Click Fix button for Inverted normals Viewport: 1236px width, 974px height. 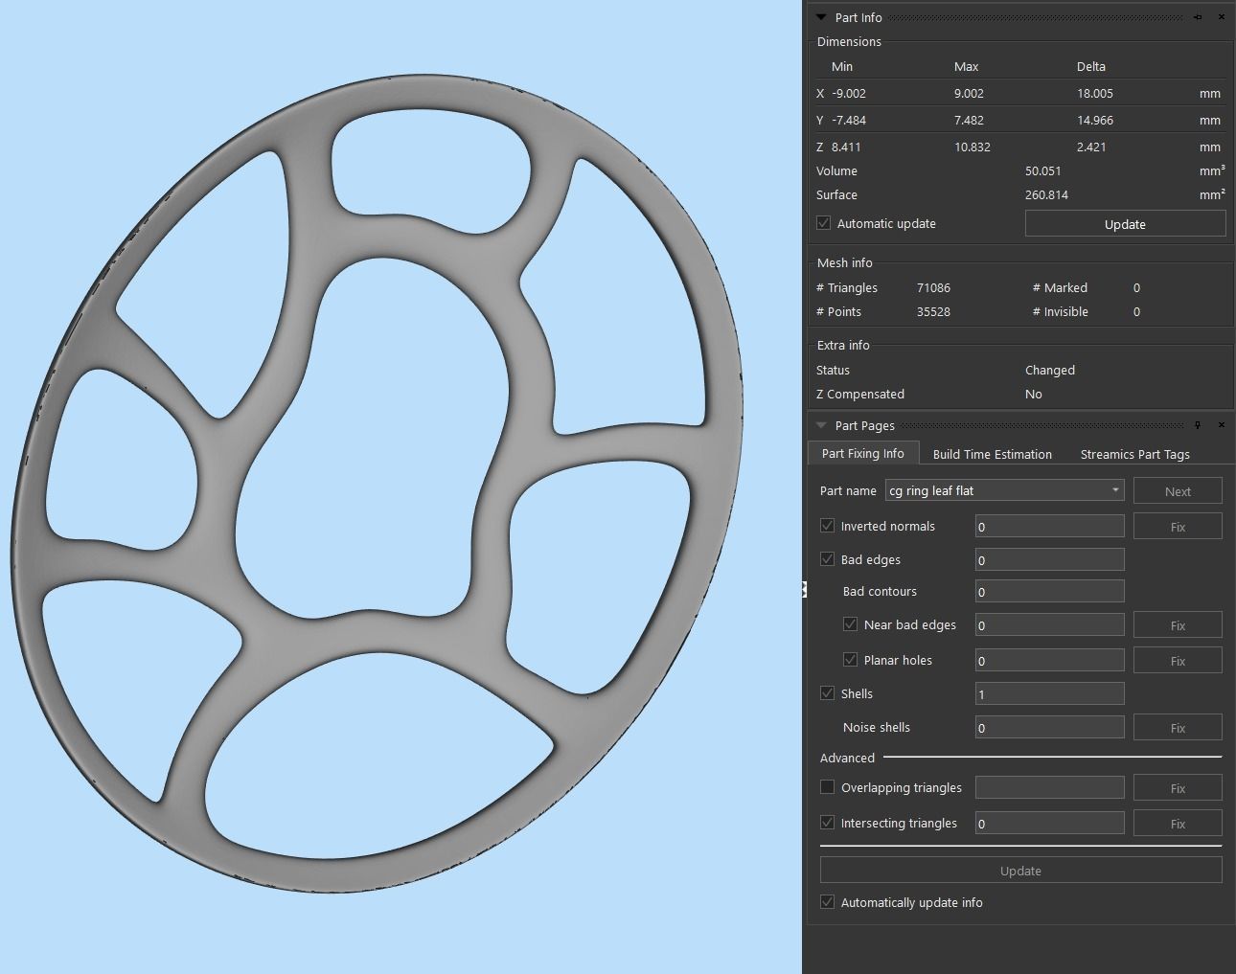(x=1178, y=527)
